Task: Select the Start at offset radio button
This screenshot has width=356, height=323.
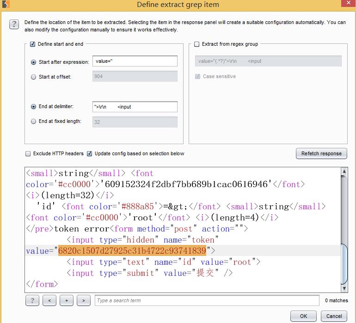Action: point(33,77)
